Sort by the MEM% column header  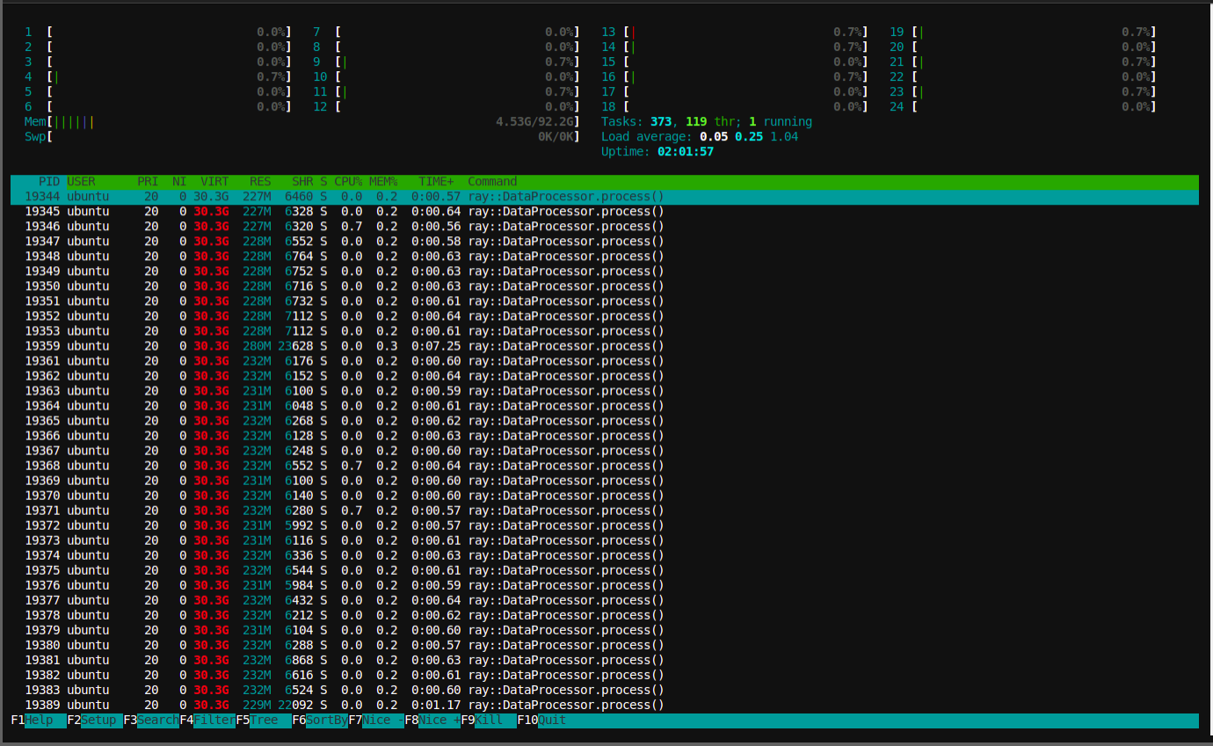pos(383,182)
